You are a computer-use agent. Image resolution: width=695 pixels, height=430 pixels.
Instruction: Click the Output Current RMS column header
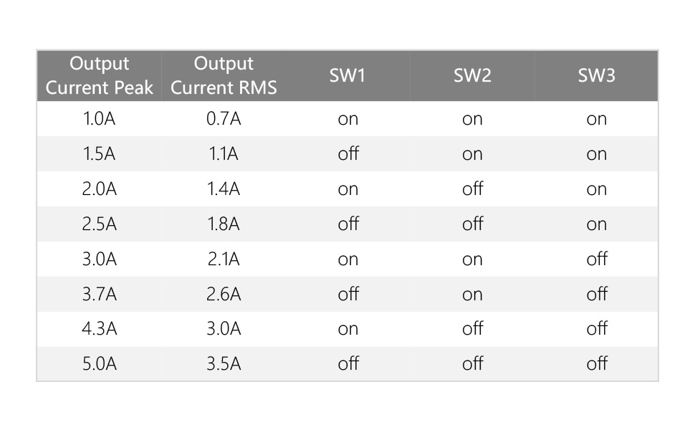click(x=224, y=75)
